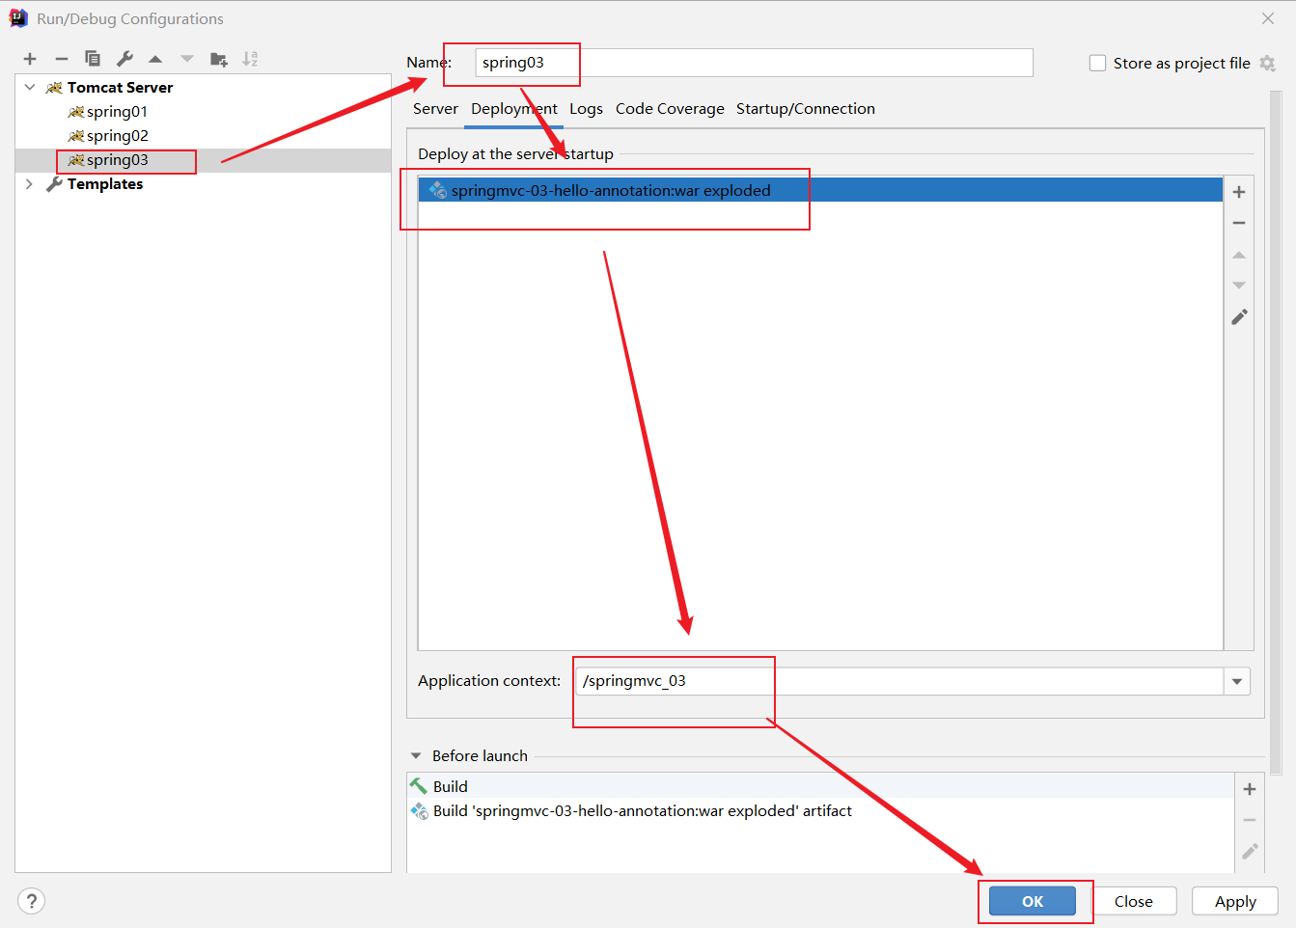The width and height of the screenshot is (1296, 928).
Task: Open the Startup/Connection tab
Action: pyautogui.click(x=805, y=109)
